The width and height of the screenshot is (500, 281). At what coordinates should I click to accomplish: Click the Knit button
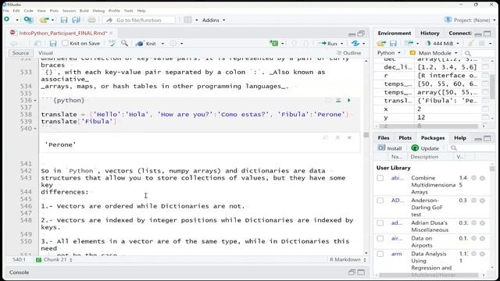[x=146, y=44]
